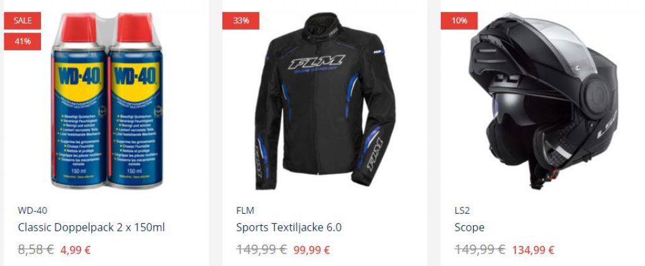Open the Scope product title
Screen dimensions: 645x266
(469, 228)
